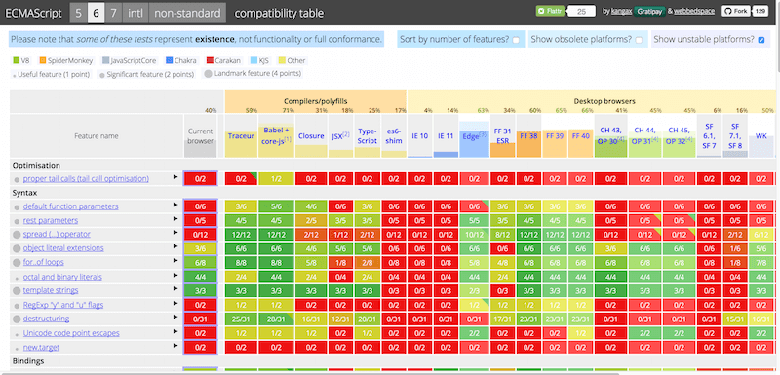Expand the proper tail calls row
This screenshot has width=780, height=375.
[x=175, y=177]
